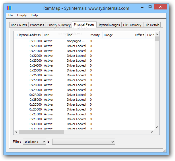Select the row with address 0x27000

pyautogui.click(x=84, y=80)
